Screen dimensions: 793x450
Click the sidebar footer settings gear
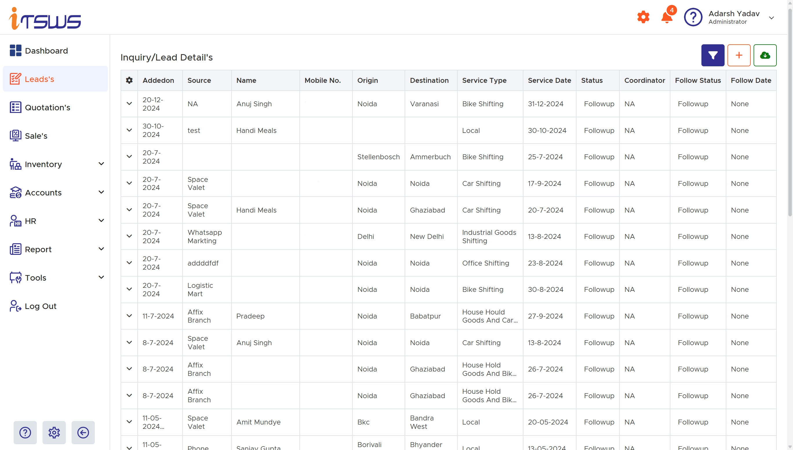coord(54,432)
